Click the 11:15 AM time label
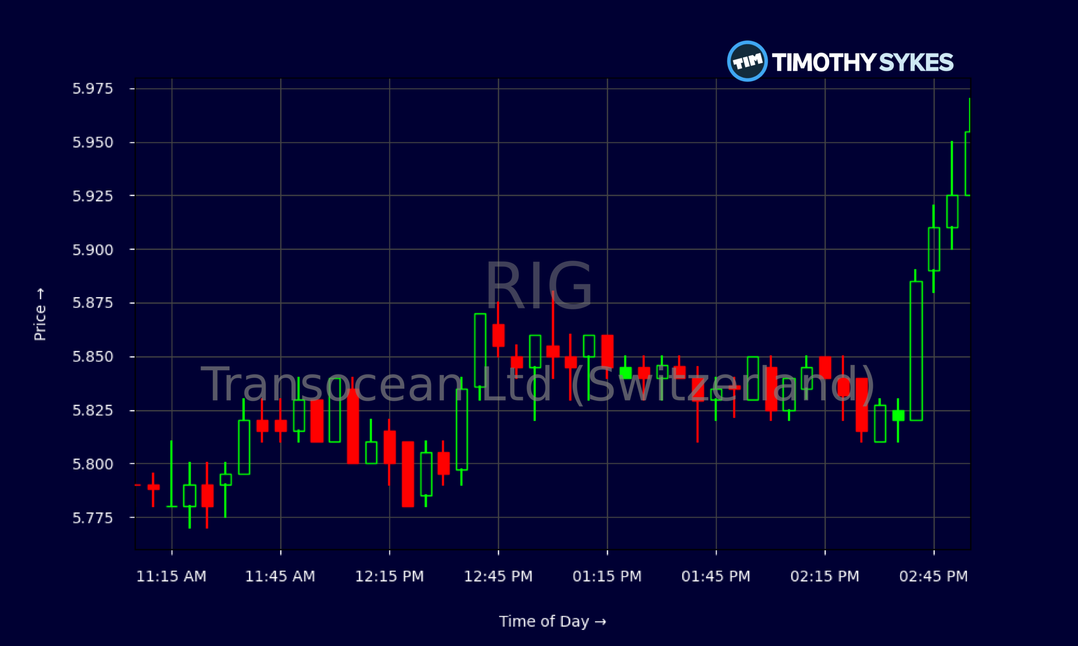Viewport: 1078px width, 646px height. click(x=171, y=576)
